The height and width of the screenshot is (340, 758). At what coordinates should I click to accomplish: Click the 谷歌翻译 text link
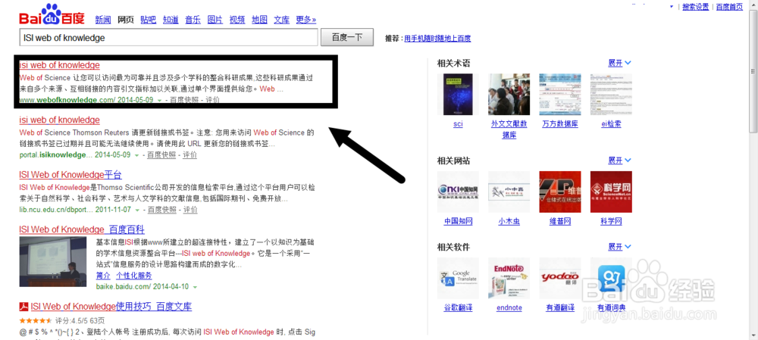458,308
